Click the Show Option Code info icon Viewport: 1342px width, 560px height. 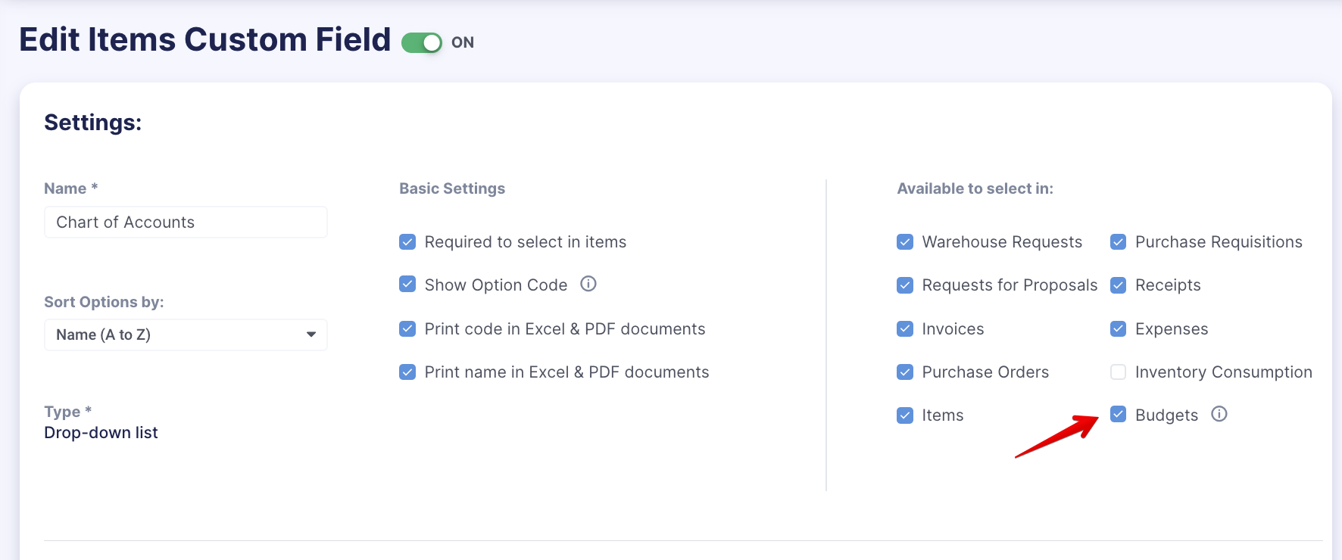[x=588, y=284]
